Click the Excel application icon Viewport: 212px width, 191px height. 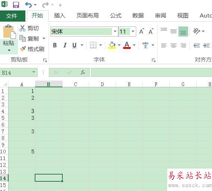click(4, 4)
